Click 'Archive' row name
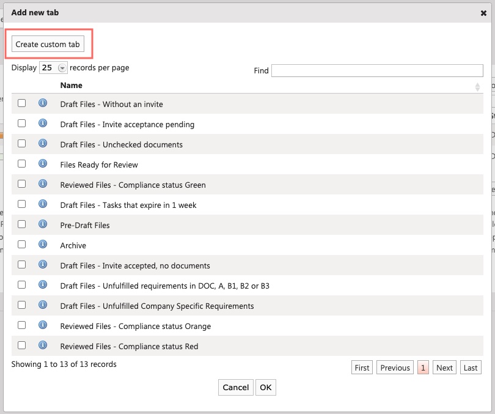The width and height of the screenshot is (495, 414). click(73, 246)
